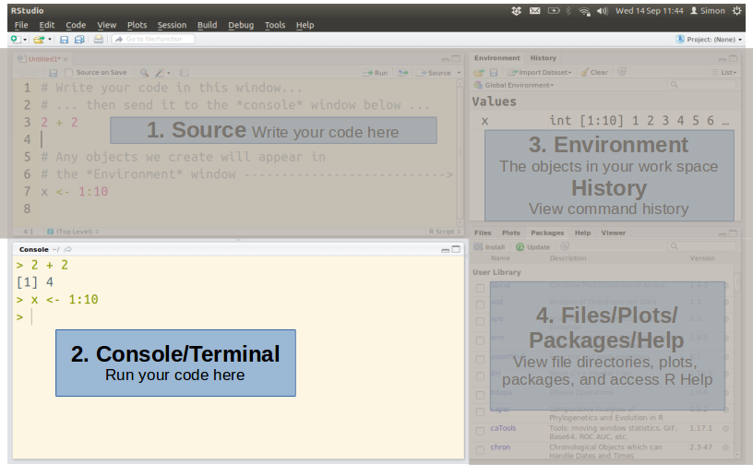
Task: Check the bitops package checkbox
Action: click(x=480, y=396)
